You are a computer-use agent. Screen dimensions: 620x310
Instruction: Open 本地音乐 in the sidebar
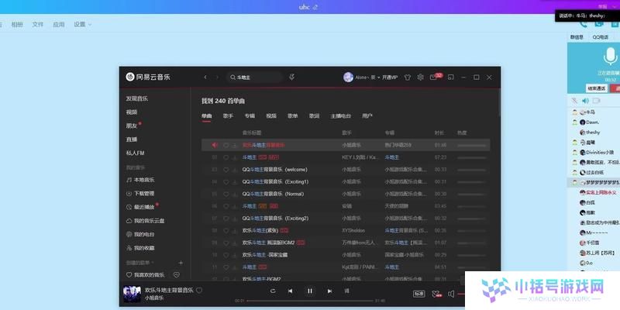[140, 180]
